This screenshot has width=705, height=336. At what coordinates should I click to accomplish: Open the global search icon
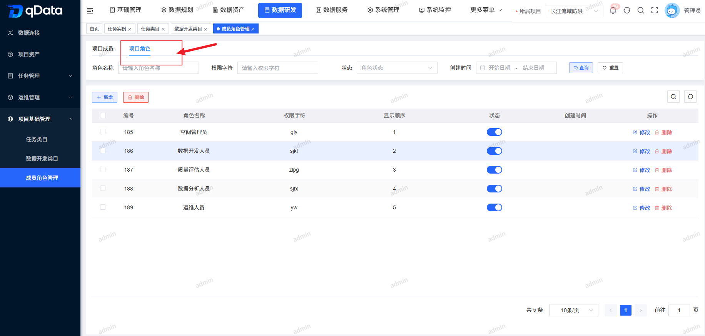point(641,10)
